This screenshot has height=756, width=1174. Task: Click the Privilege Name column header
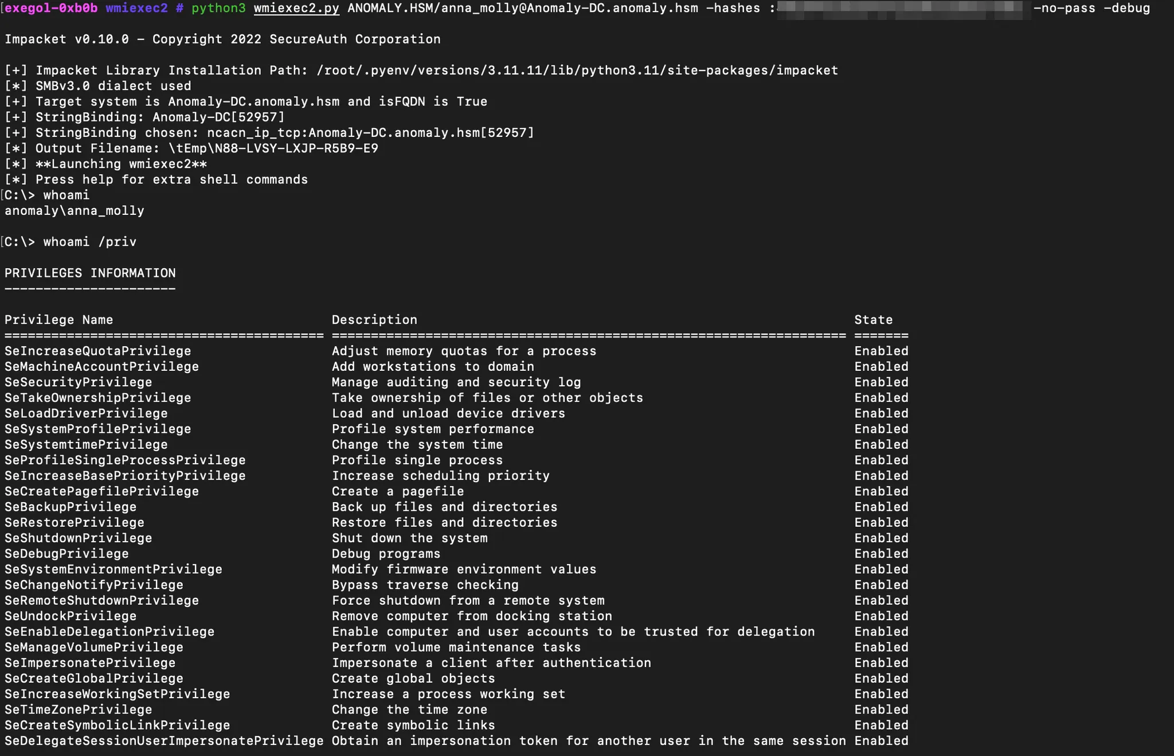click(x=58, y=320)
